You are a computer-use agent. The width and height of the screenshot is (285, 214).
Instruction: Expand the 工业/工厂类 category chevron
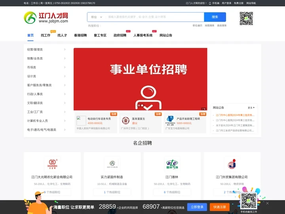pyautogui.click(x=65, y=112)
